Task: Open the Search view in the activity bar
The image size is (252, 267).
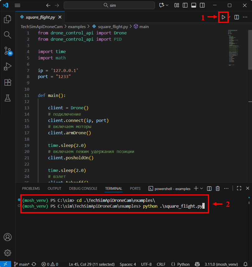Action: pos(7,35)
